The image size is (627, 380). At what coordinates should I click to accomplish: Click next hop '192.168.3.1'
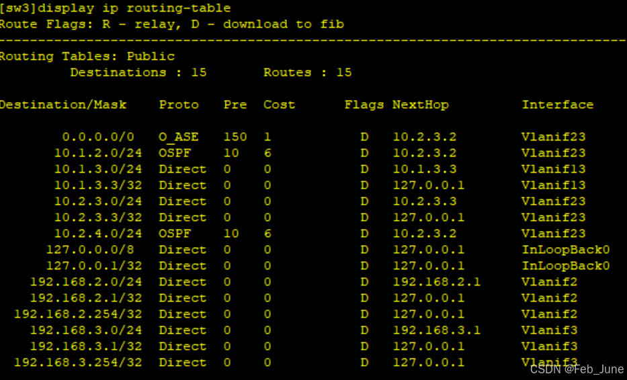pyautogui.click(x=437, y=330)
